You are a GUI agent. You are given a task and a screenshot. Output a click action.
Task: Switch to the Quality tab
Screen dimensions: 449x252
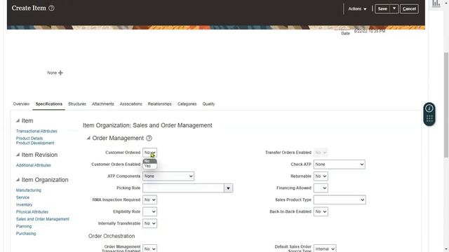(x=208, y=104)
